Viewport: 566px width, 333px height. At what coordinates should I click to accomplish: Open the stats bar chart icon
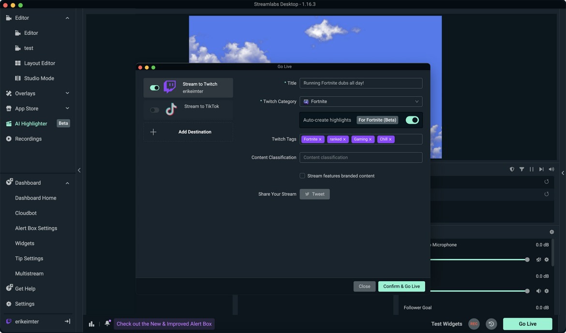[x=92, y=324]
